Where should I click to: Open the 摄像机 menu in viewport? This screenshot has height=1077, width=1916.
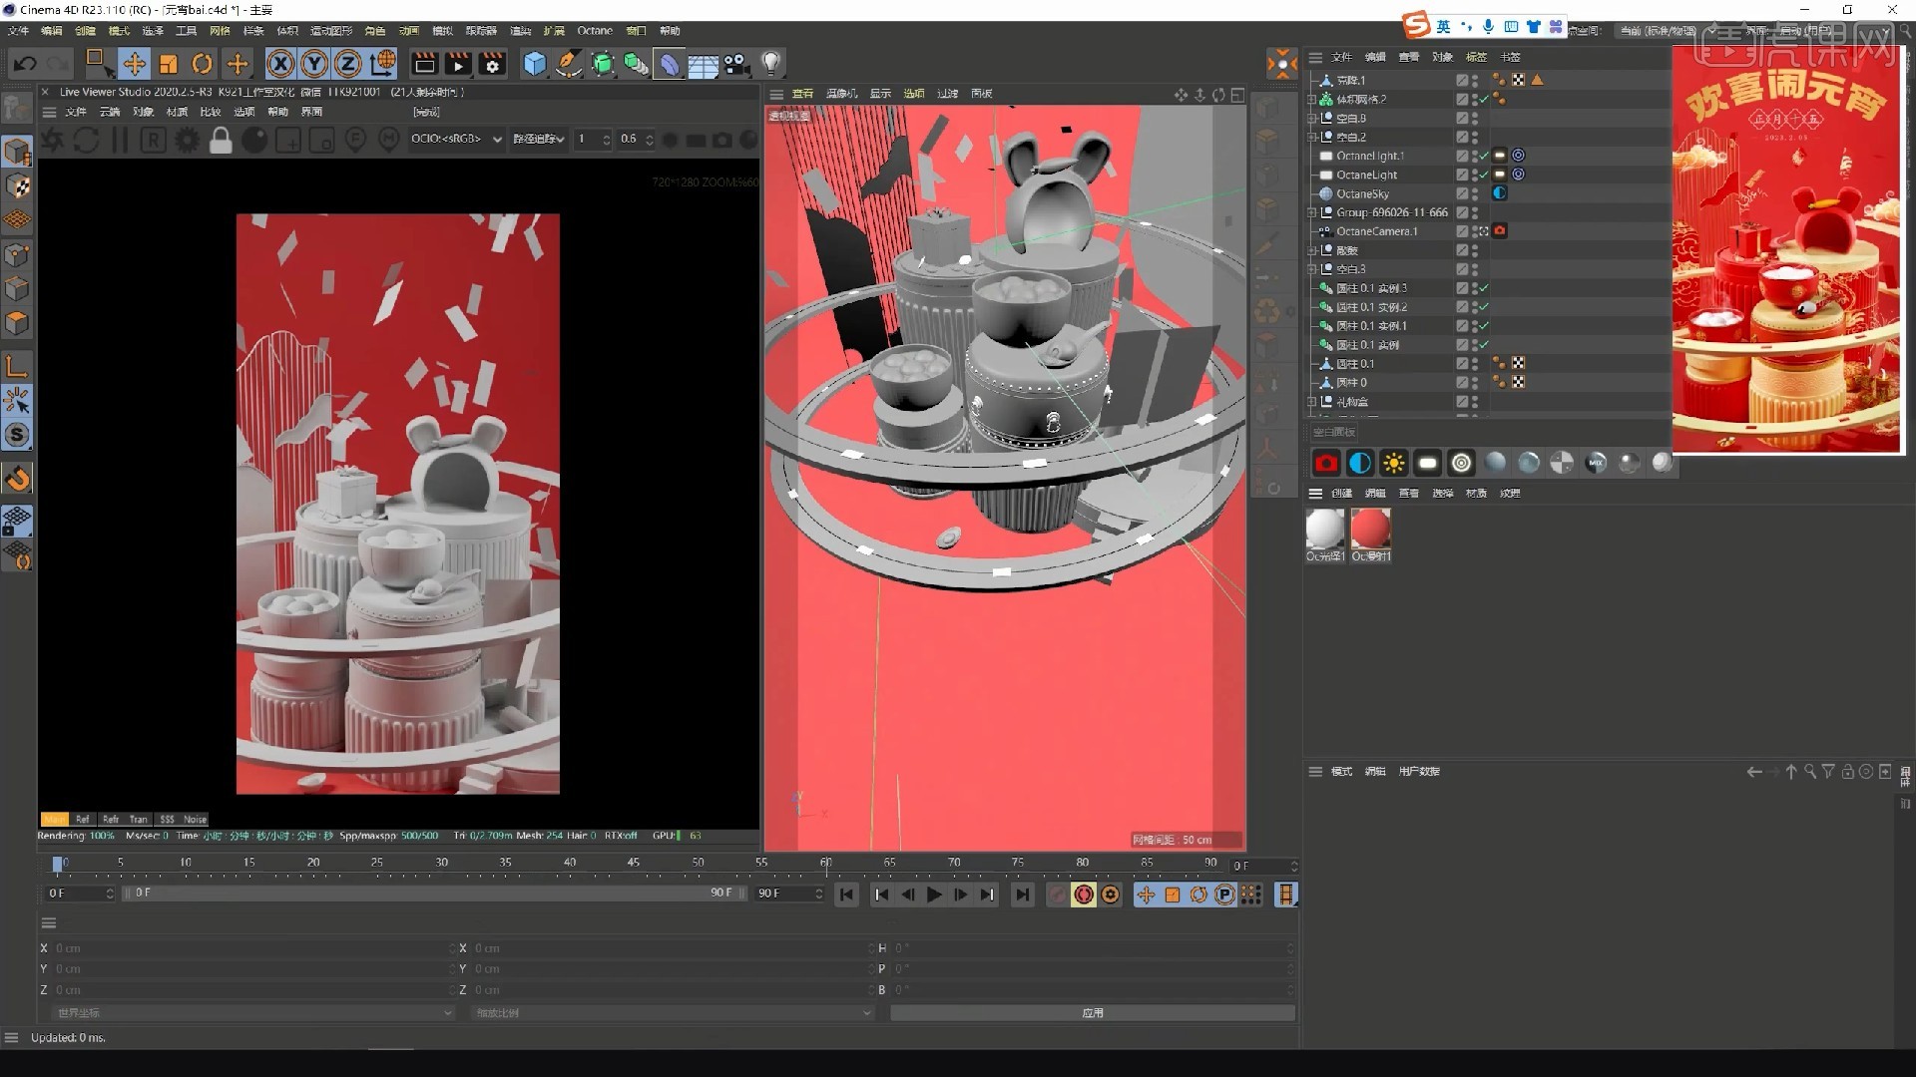tap(841, 93)
